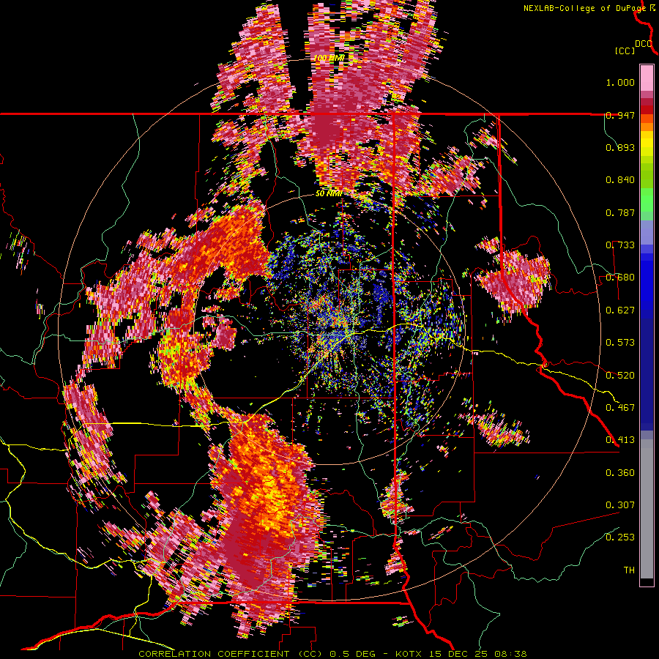Click the bright green band of color bar
Viewport: 659px width, 659px height.
pos(647,200)
